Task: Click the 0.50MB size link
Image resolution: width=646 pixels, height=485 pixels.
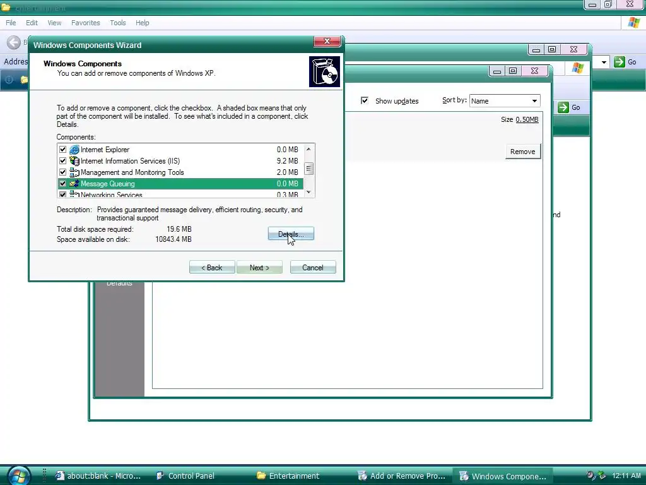Action: 527,119
